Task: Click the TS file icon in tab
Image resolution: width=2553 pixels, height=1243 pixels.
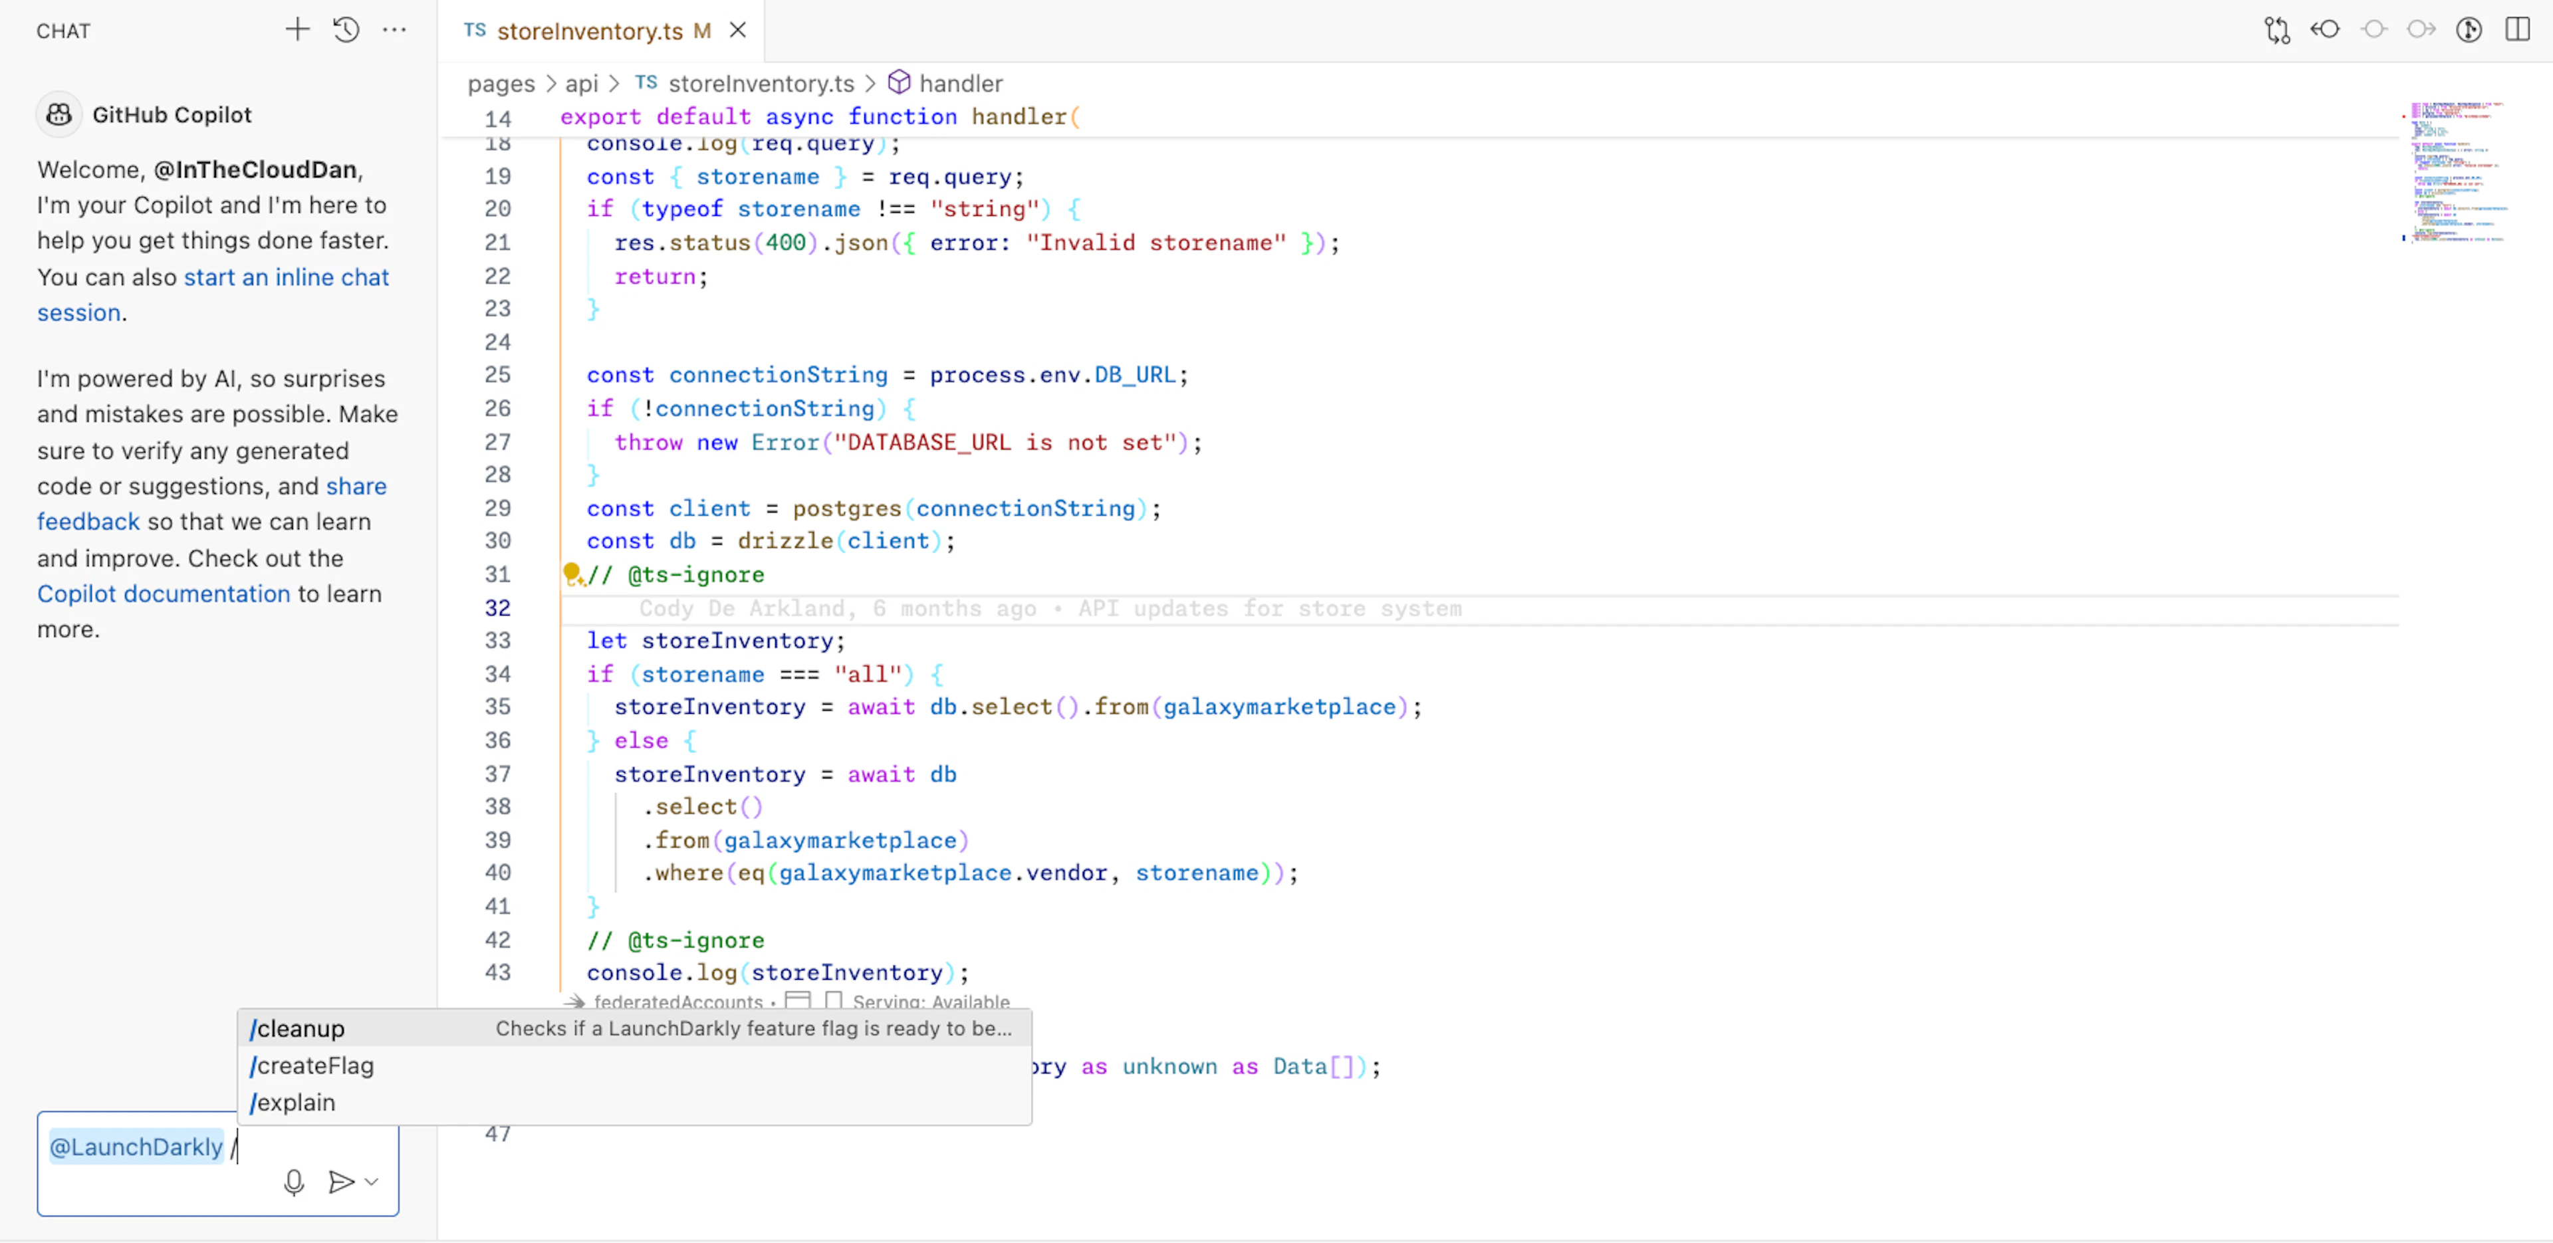Action: coord(475,30)
